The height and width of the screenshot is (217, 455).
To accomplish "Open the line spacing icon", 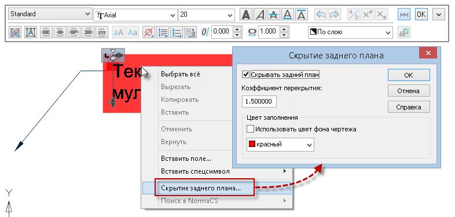I will click(x=163, y=32).
